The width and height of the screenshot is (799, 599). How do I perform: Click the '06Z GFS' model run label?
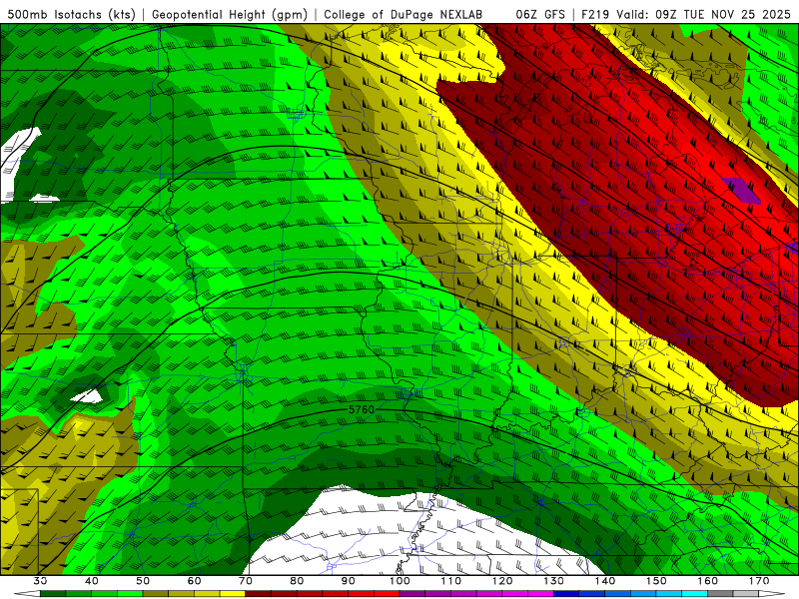click(540, 14)
